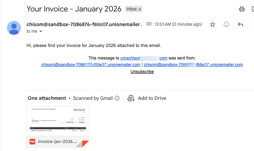Open the invoice PDF preview thumbnail
The image size is (254, 151).
coord(58,121)
